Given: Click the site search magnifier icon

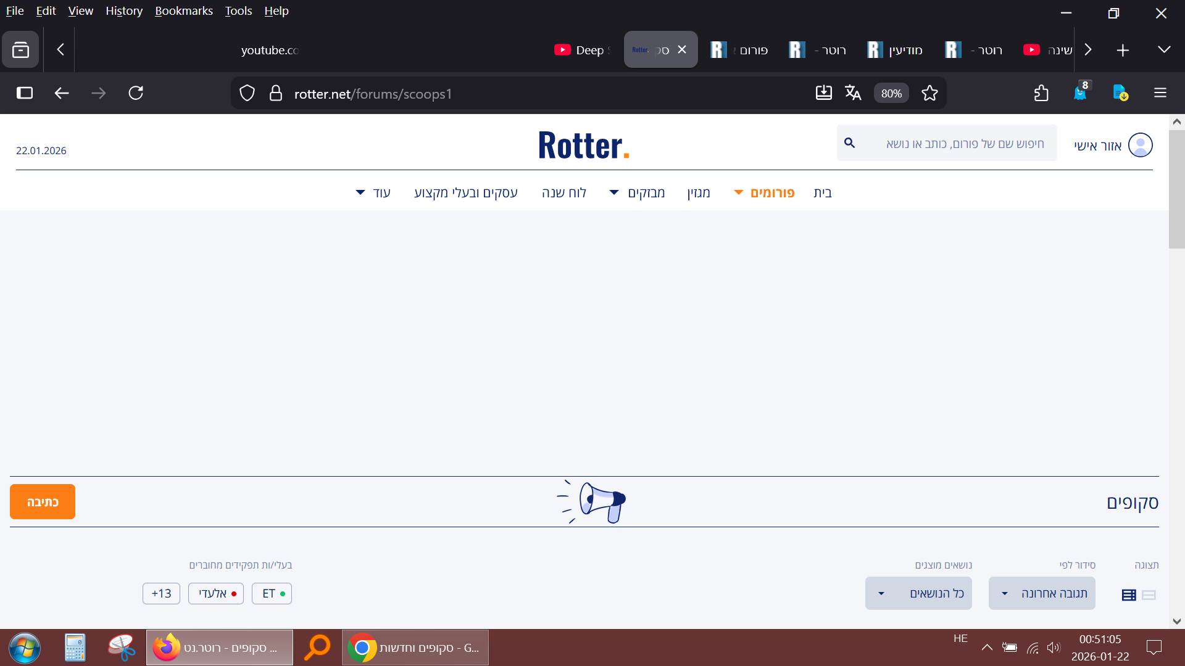Looking at the screenshot, I should coord(850,143).
